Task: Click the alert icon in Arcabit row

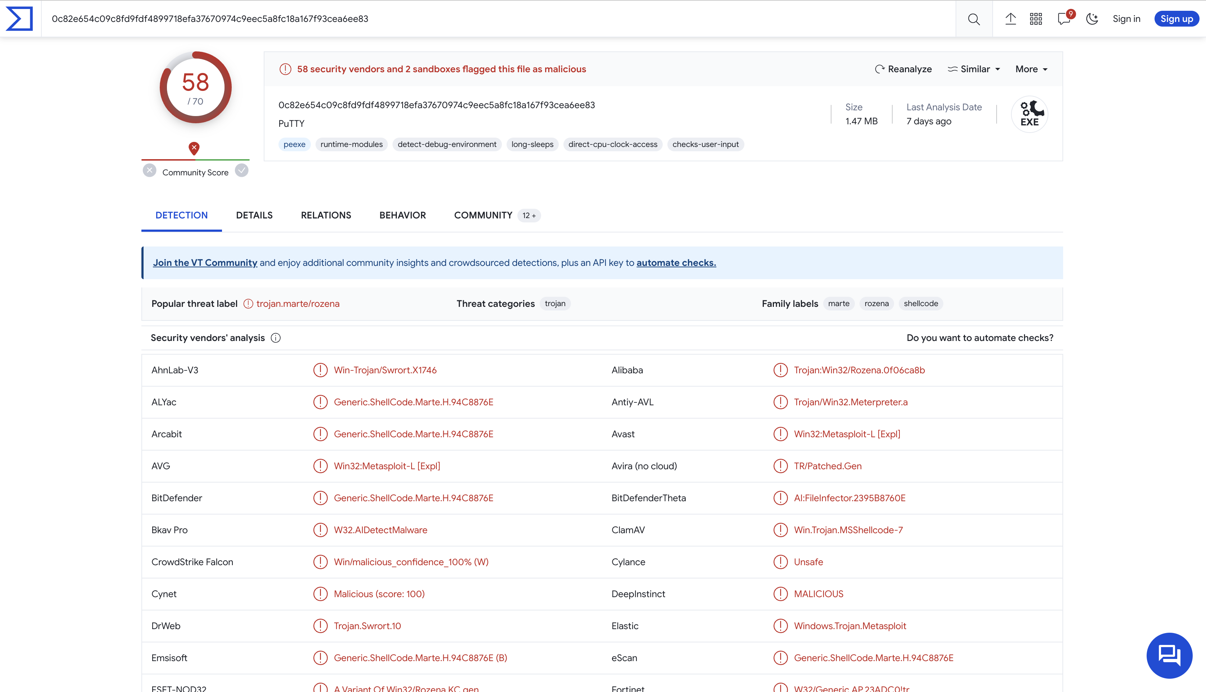Action: (x=320, y=434)
